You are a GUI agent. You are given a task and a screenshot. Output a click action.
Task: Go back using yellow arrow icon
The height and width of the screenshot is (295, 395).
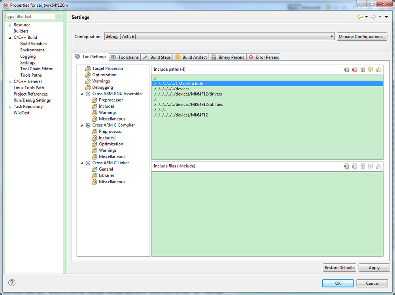click(360, 17)
